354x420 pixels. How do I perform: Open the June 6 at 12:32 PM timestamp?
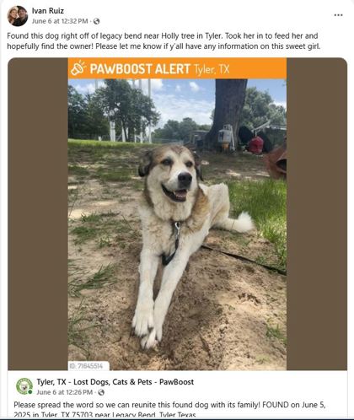click(60, 21)
